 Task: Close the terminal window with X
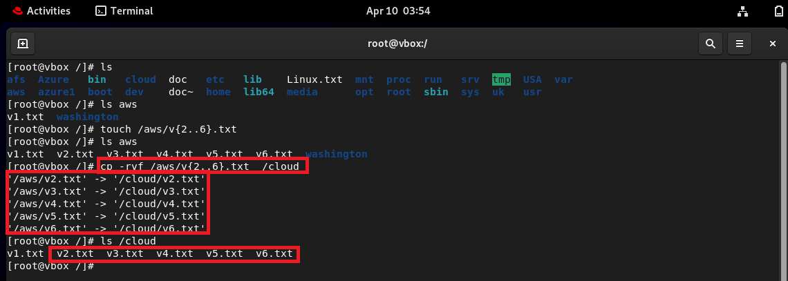(773, 43)
